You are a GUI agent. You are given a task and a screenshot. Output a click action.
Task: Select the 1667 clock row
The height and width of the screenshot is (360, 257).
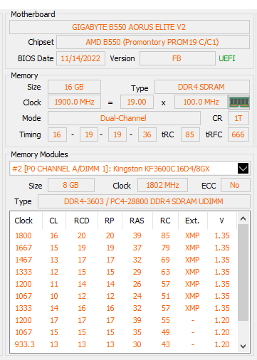pyautogui.click(x=123, y=248)
